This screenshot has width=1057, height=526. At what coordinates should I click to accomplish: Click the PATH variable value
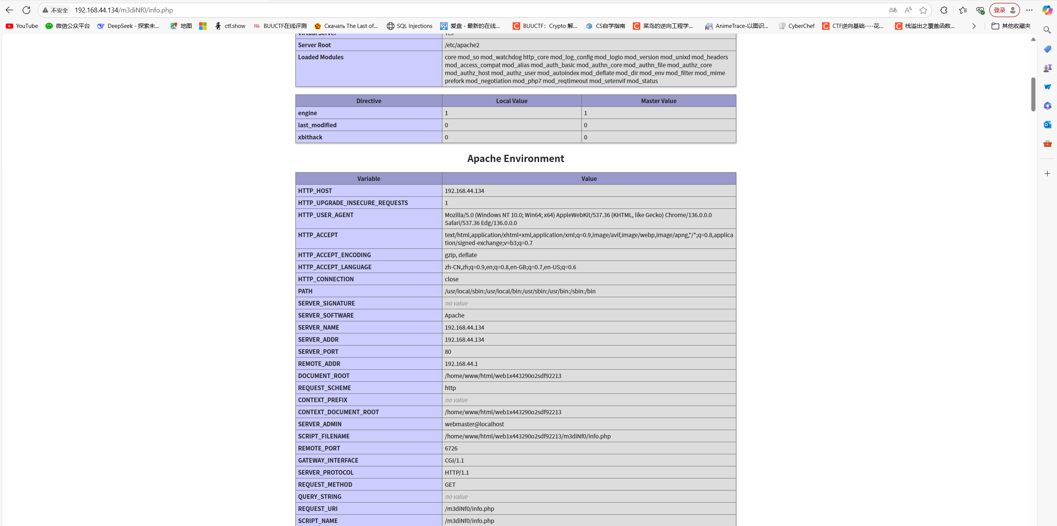(x=520, y=291)
